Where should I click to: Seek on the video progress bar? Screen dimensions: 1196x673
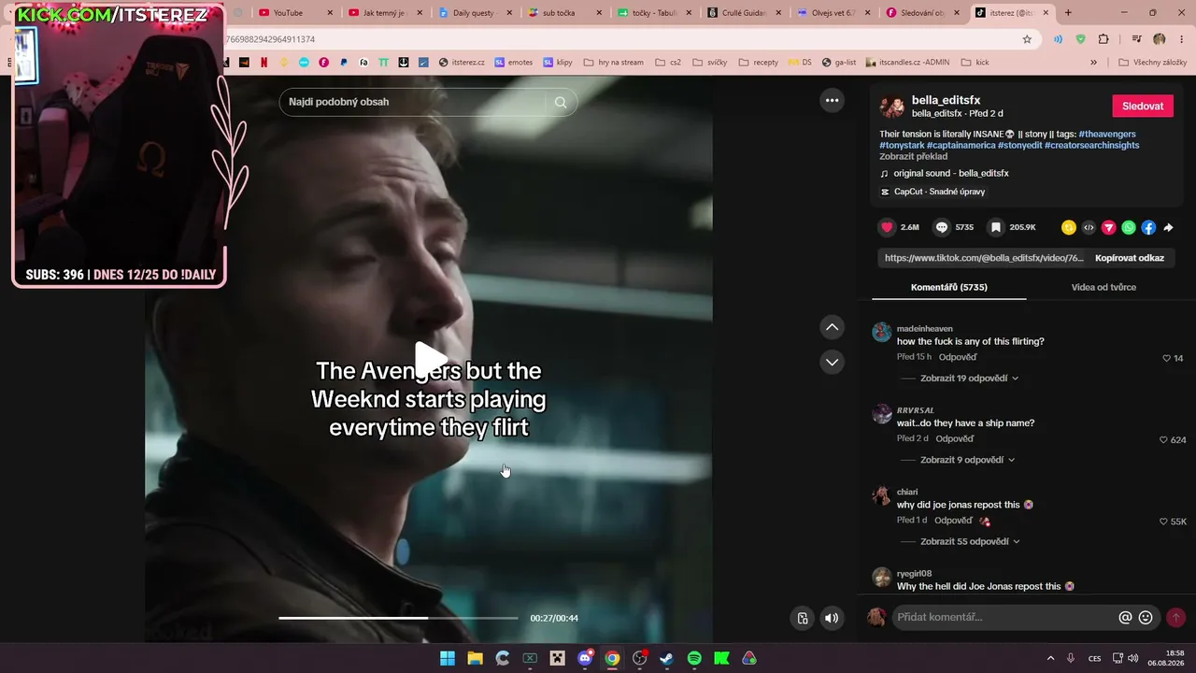[398, 618]
